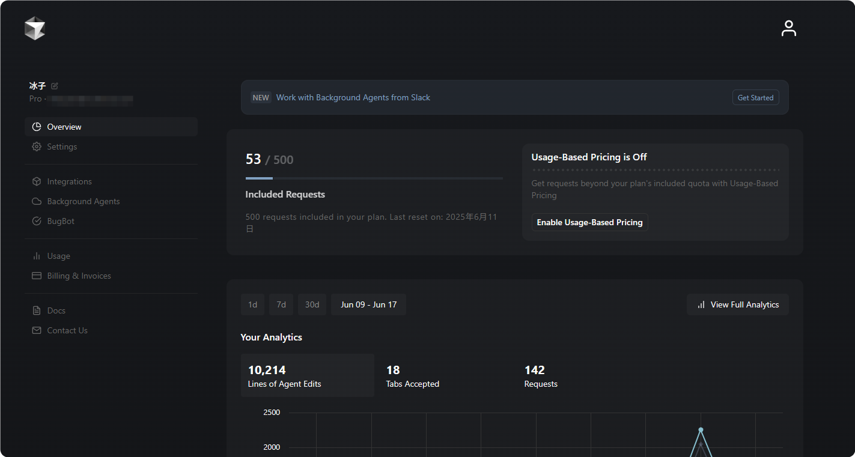Click the Background Agents cloud icon

coord(37,201)
